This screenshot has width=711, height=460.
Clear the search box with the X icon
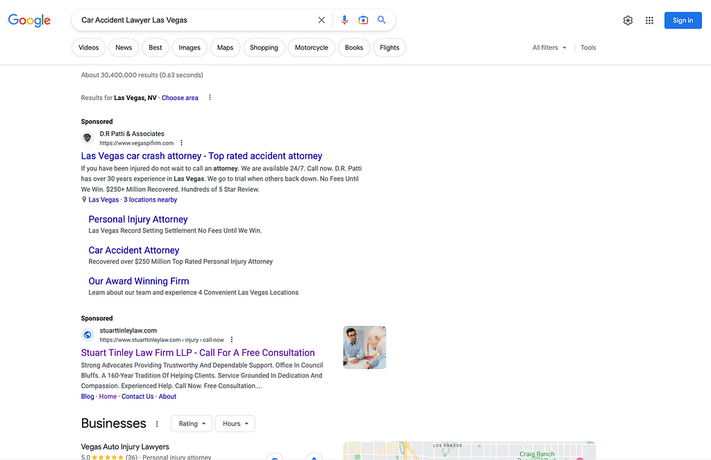(x=321, y=20)
